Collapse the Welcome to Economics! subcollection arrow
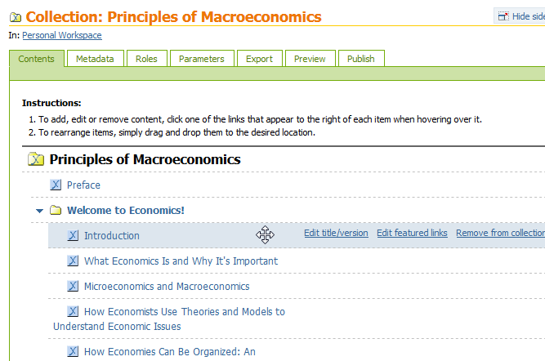This screenshot has width=545, height=361. coord(39,211)
